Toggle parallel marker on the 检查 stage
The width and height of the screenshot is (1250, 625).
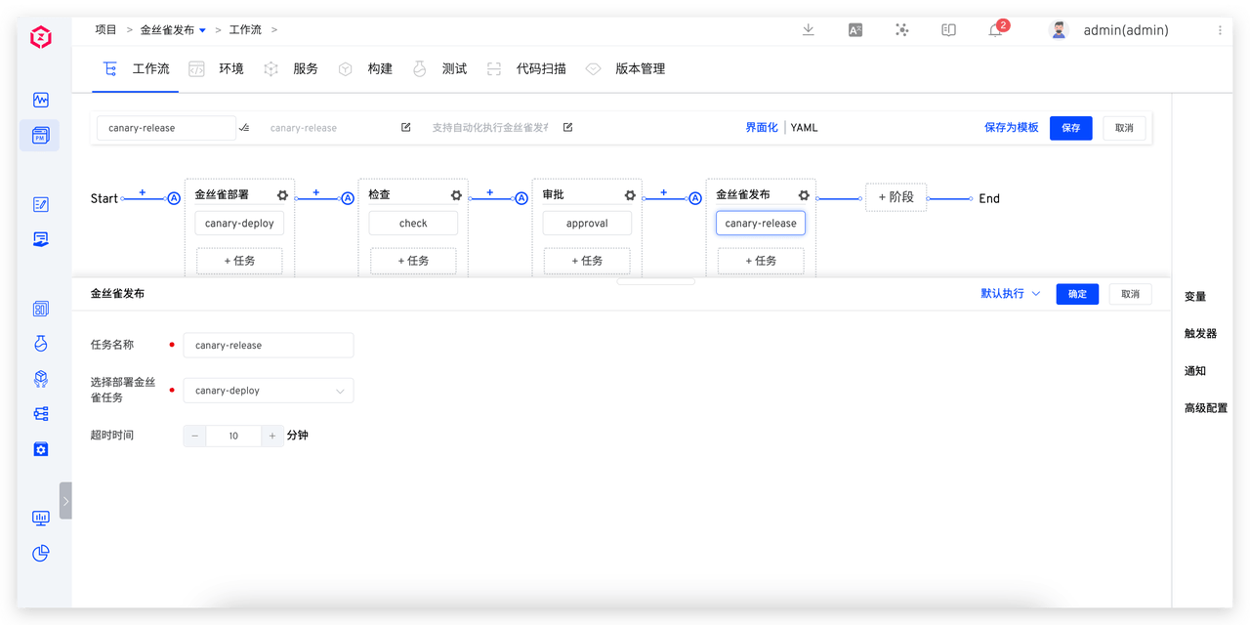click(348, 197)
